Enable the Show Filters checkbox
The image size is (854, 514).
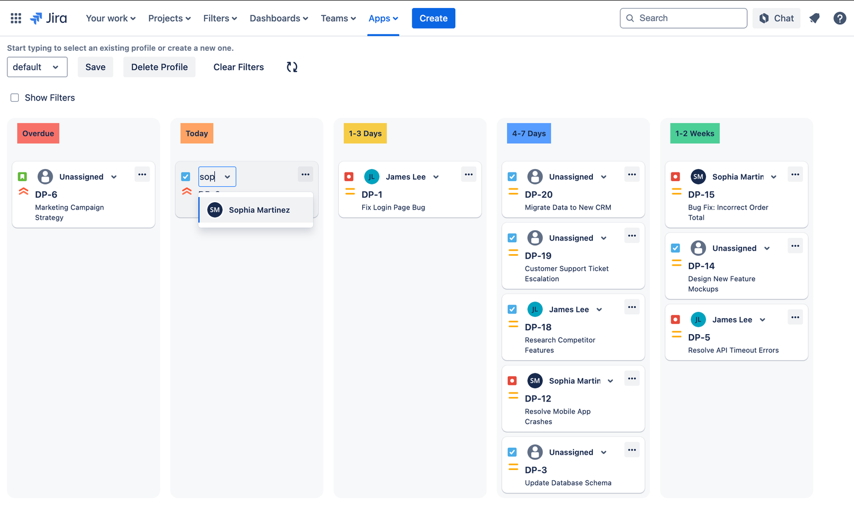tap(15, 98)
